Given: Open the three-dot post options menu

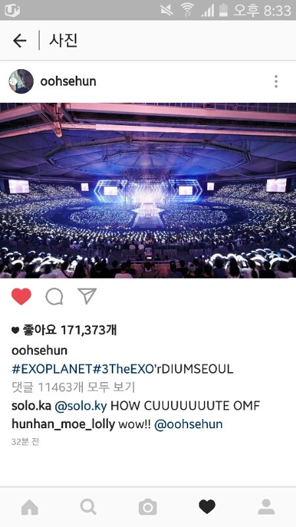Looking at the screenshot, I should click(x=276, y=82).
